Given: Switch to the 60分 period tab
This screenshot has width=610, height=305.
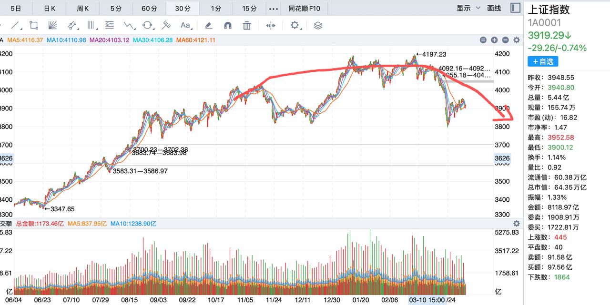Looking at the screenshot, I should point(149,8).
